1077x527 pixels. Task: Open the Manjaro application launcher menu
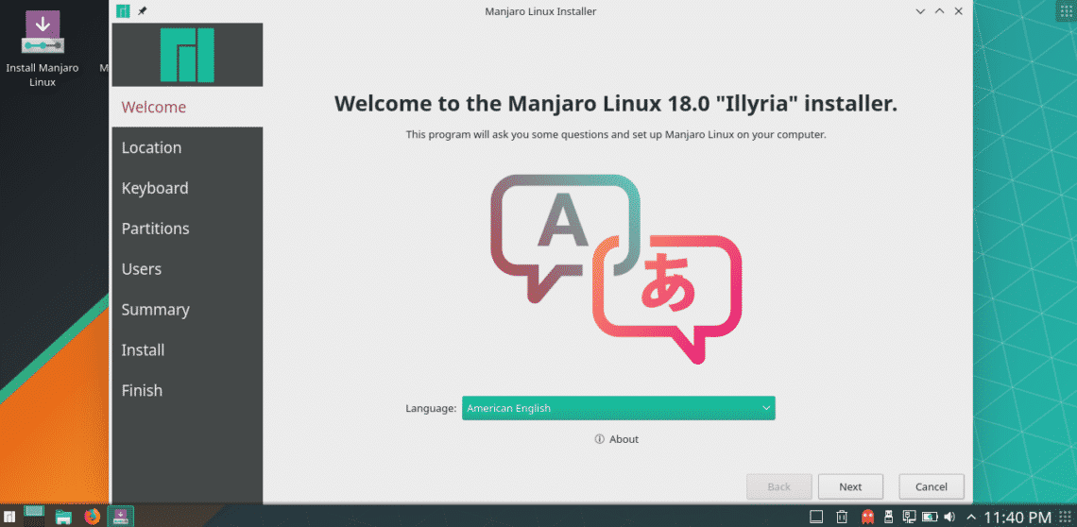coord(9,516)
